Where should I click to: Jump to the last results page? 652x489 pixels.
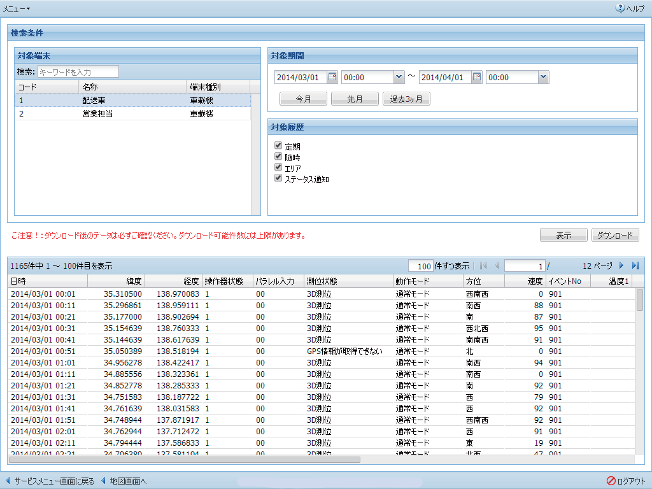click(x=635, y=266)
